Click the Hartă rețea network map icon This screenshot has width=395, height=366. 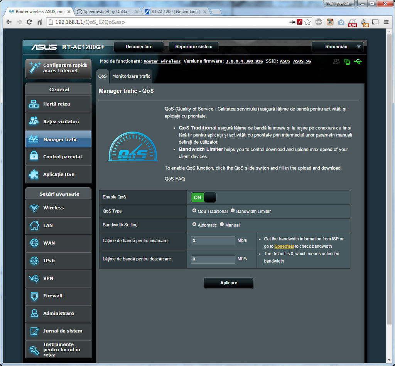pyautogui.click(x=34, y=104)
